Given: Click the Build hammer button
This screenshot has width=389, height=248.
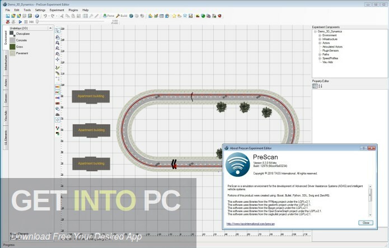Looking at the screenshot, I should coord(121,16).
